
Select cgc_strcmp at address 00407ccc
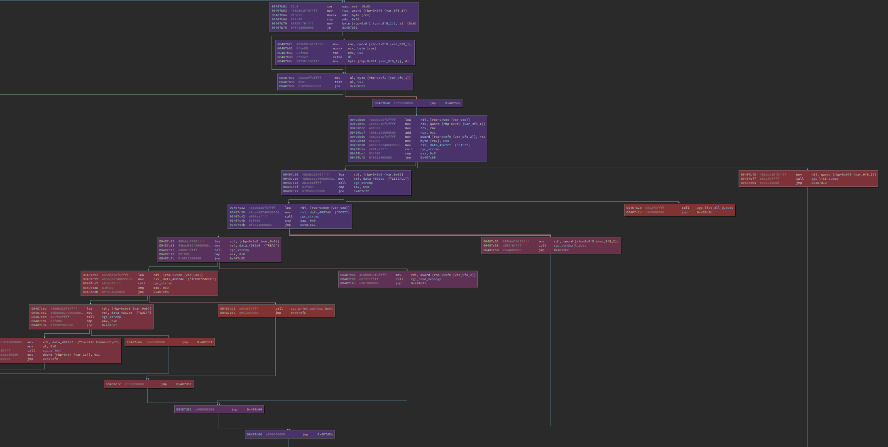tap(111, 317)
